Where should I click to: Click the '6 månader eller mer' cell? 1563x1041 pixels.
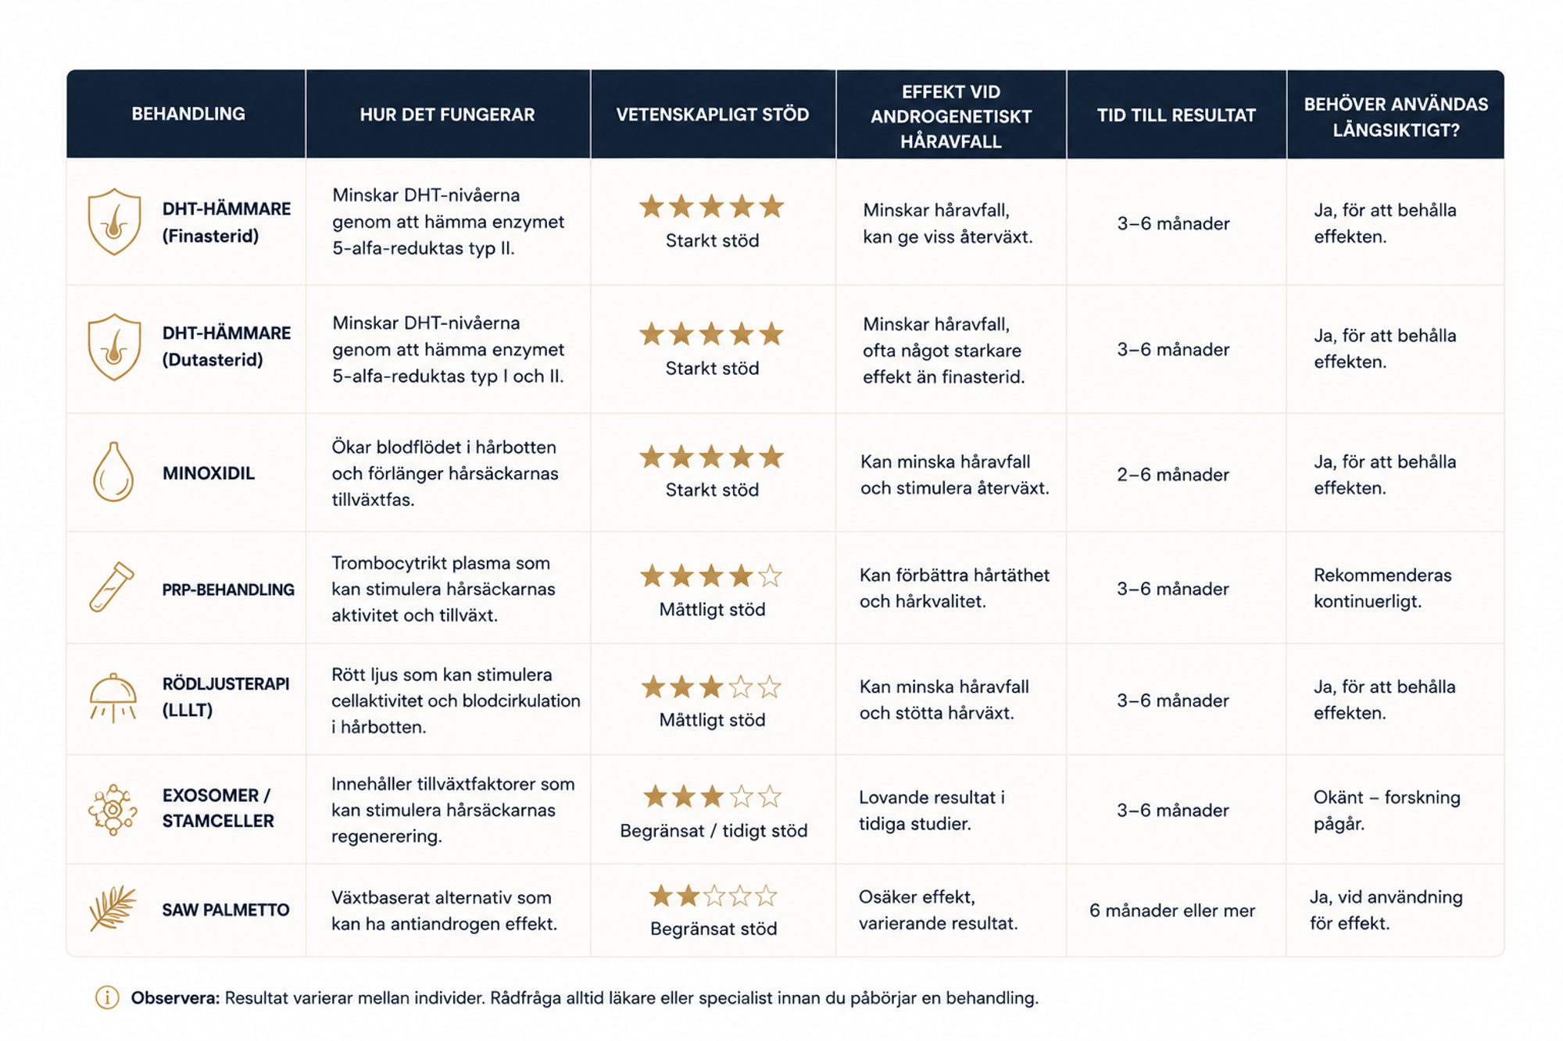click(x=1172, y=911)
